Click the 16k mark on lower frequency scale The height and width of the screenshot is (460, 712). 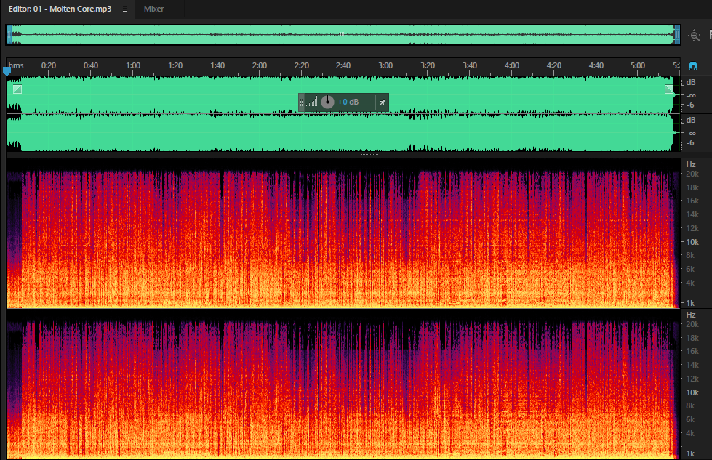(x=692, y=351)
